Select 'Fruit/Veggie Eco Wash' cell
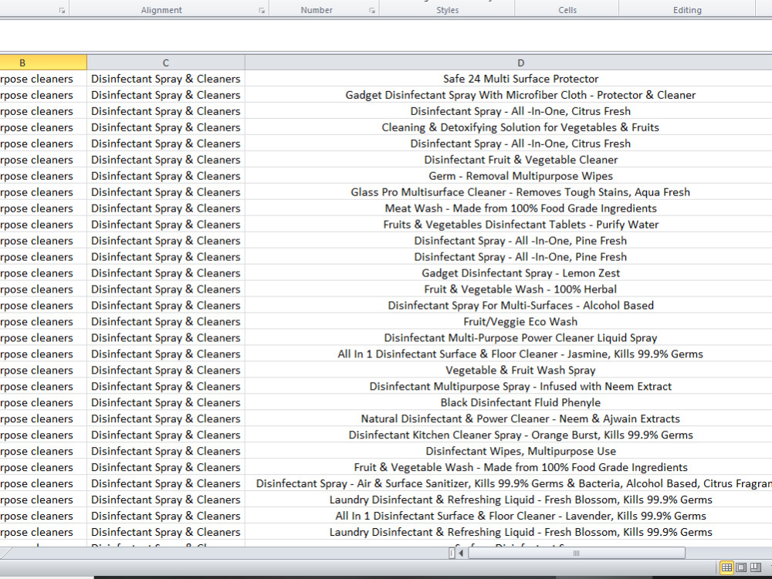The image size is (772, 579). pyautogui.click(x=508, y=322)
